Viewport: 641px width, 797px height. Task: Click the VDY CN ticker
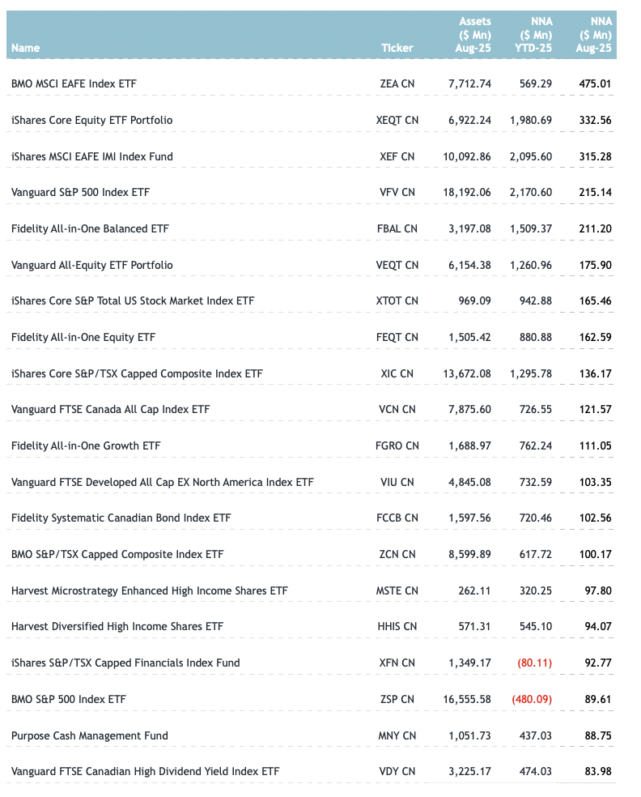pos(397,772)
